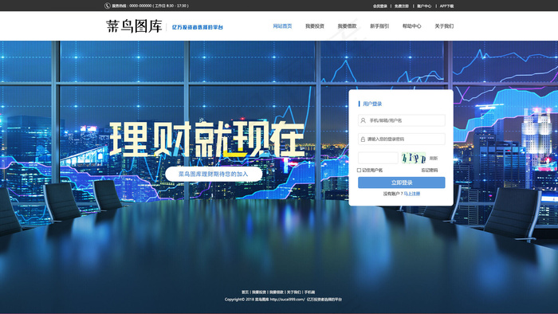Open the 网站首页 nav tab
Image resolution: width=558 pixels, height=314 pixels.
click(x=282, y=26)
